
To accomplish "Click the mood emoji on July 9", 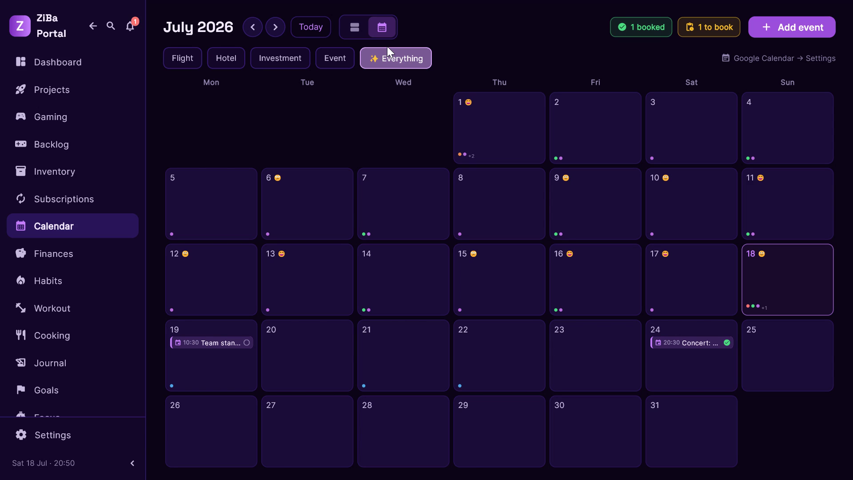I will [566, 178].
